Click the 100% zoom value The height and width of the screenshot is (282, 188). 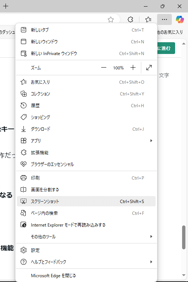(x=118, y=68)
